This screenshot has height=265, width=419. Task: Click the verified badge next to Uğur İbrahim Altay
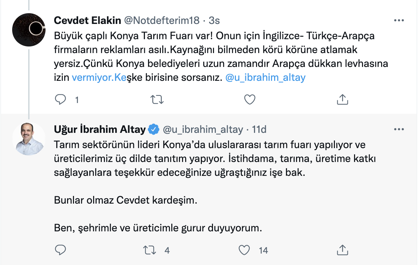(x=154, y=129)
